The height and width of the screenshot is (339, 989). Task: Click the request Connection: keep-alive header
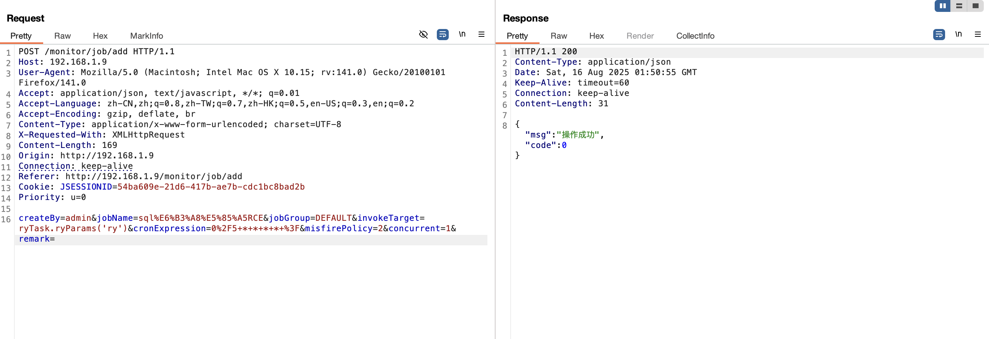click(x=76, y=166)
